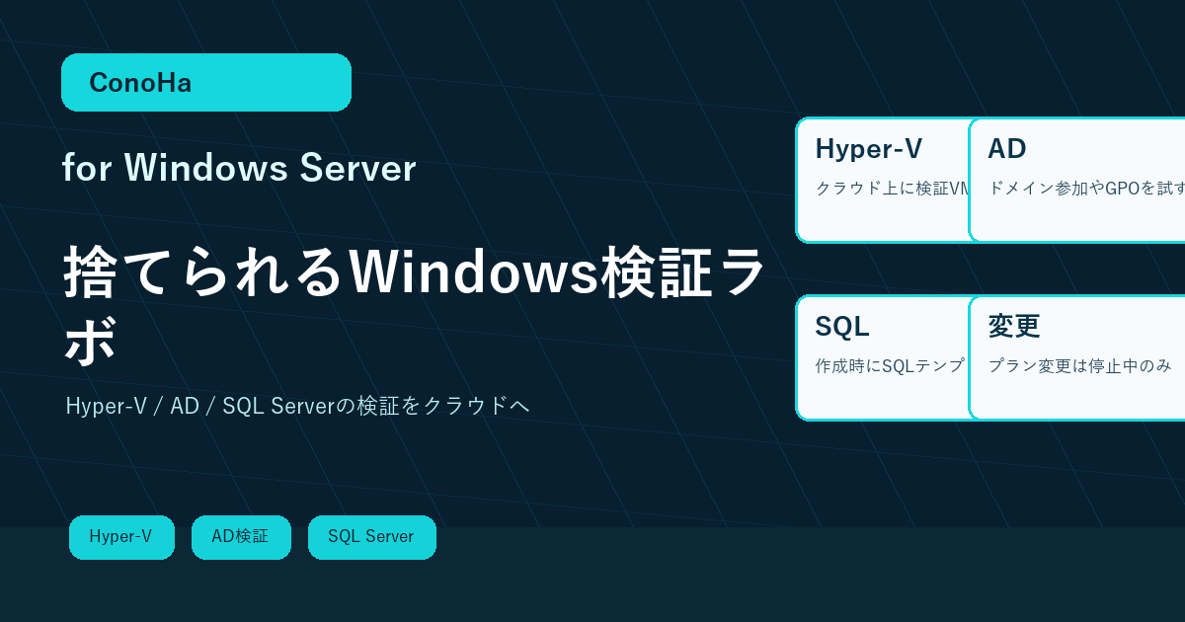Click the 'for Windows Server' subtitle
Viewport: 1185px width, 622px height.
click(239, 168)
